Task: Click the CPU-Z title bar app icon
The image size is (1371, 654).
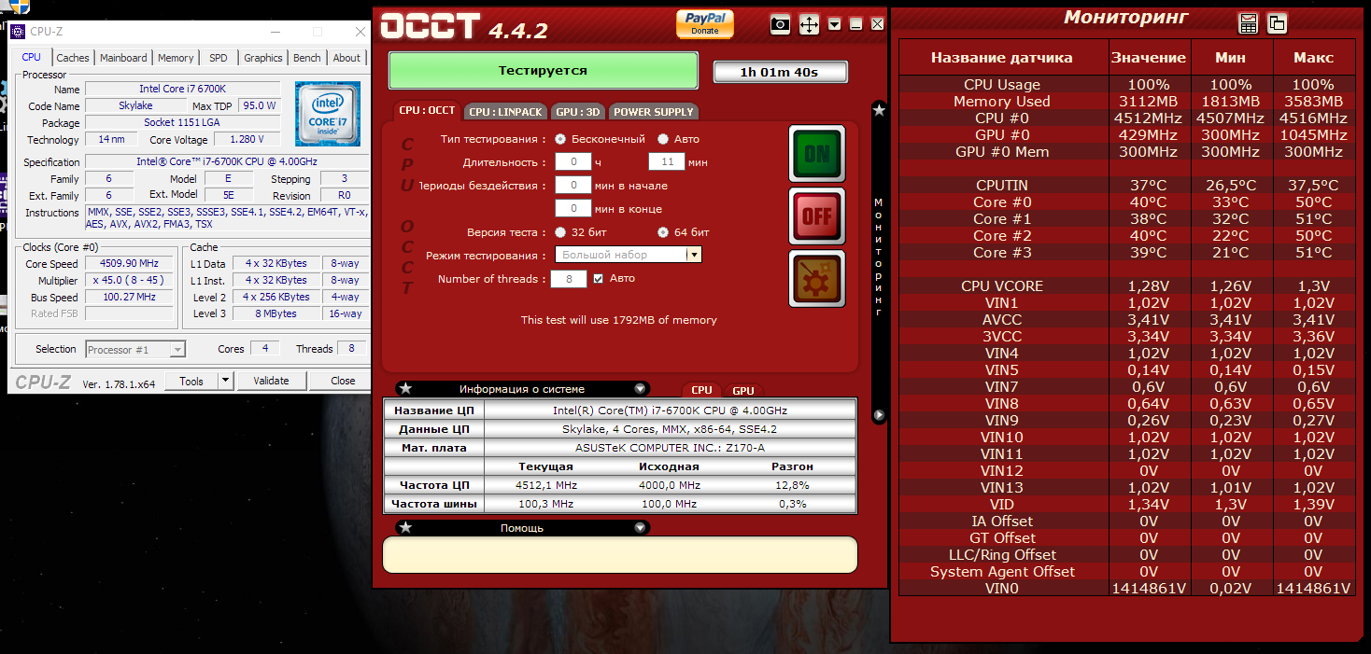Action: (18, 32)
